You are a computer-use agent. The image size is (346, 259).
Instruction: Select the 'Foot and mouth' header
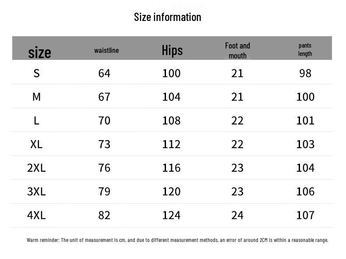(x=237, y=50)
